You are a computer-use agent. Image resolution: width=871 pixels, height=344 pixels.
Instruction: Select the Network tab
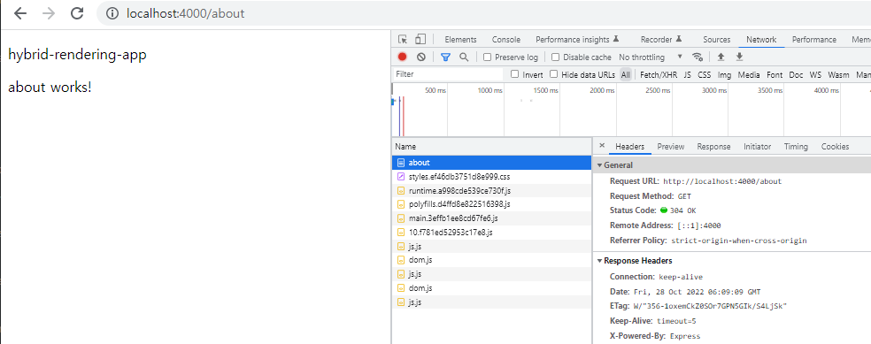761,40
